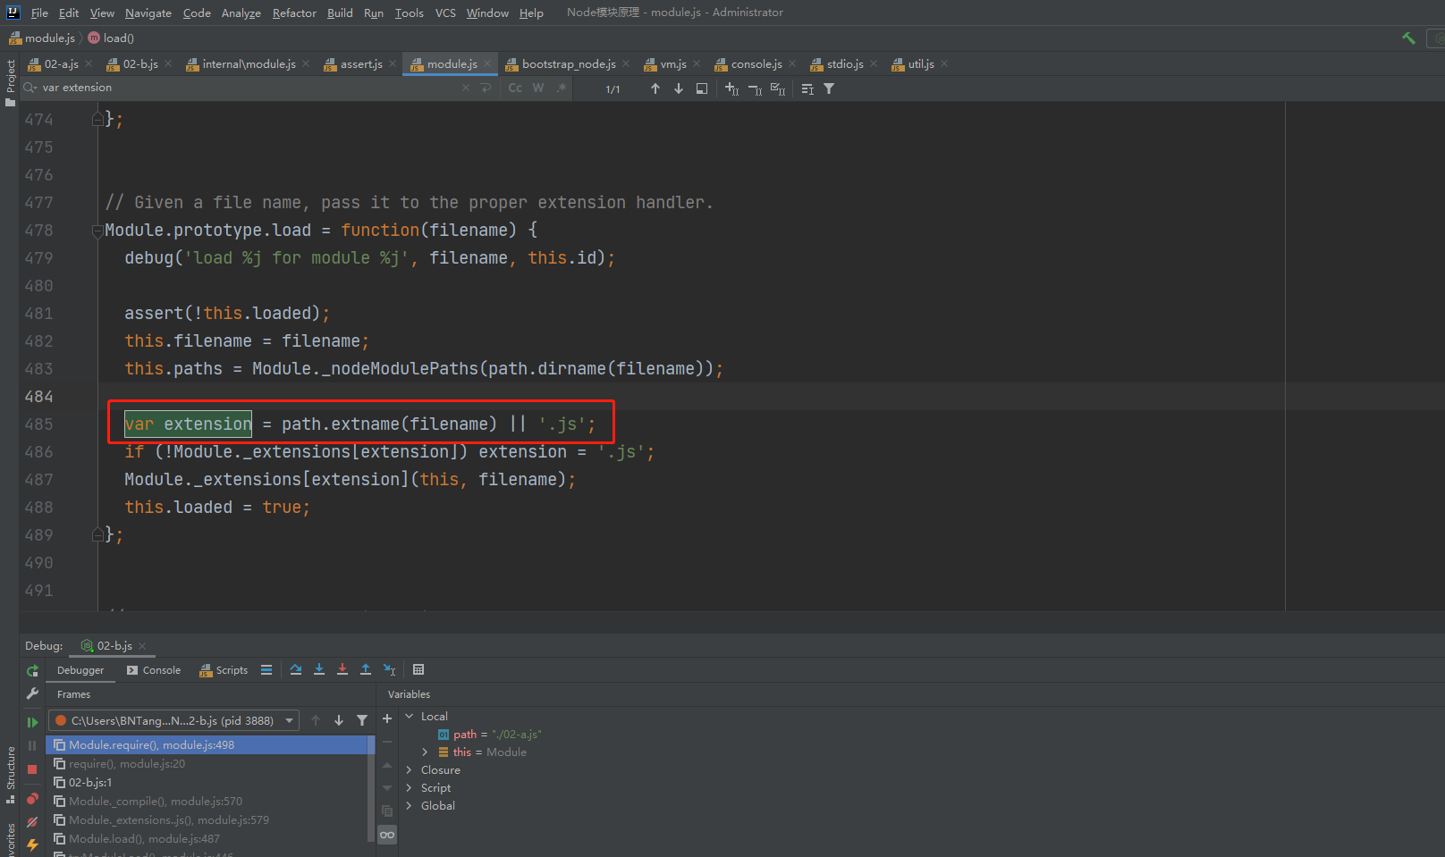This screenshot has width=1445, height=857.
Task: Filter frames with the funnel icon
Action: (x=362, y=720)
